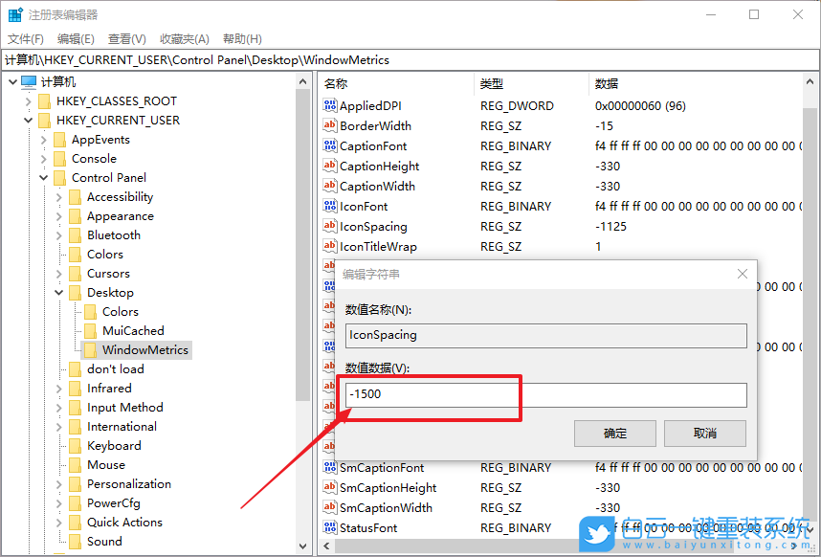Click the computer icon labeled 计算机

30,81
